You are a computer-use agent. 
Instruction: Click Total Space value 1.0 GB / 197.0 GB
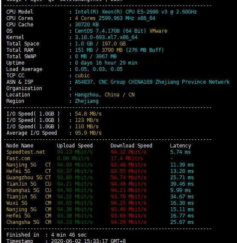click(100, 44)
